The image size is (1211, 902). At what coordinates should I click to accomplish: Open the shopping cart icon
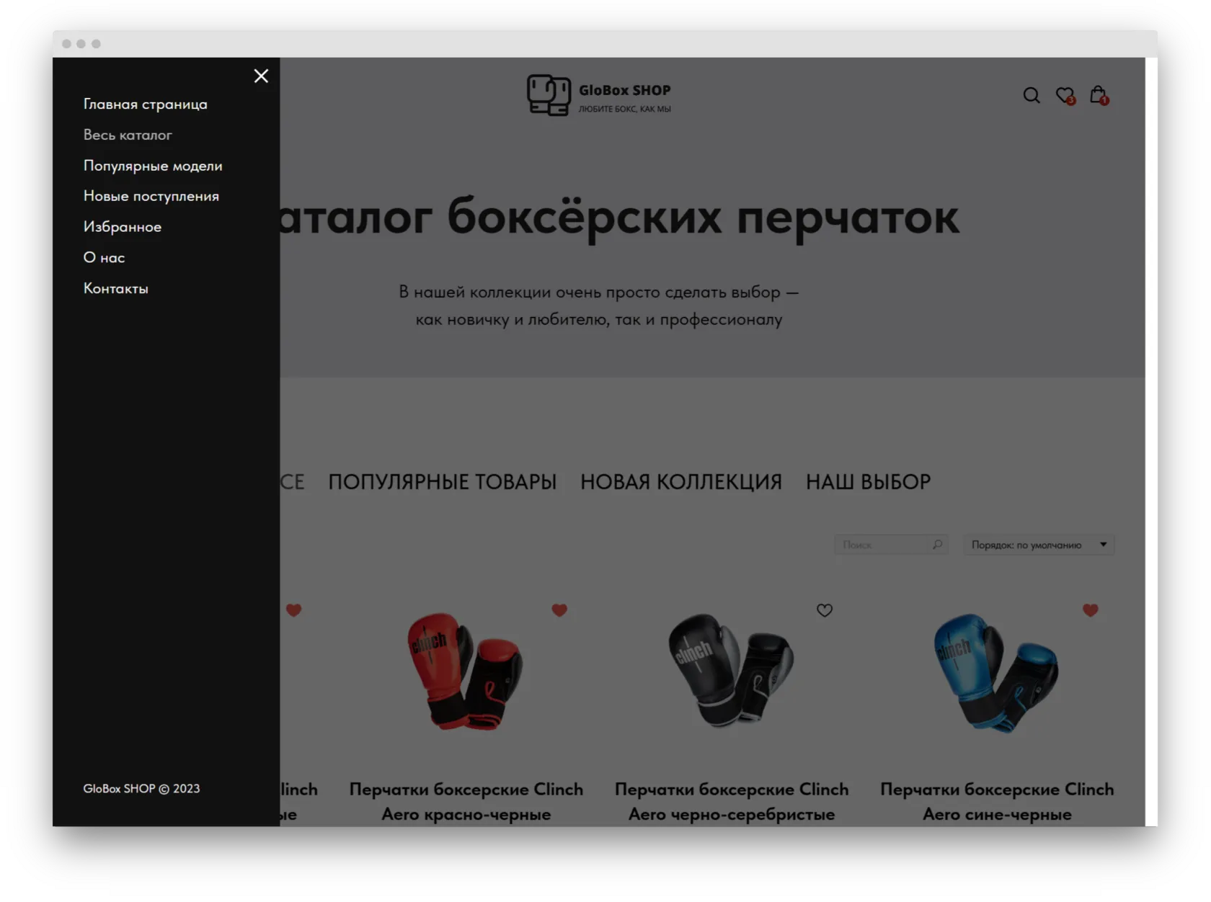click(x=1098, y=94)
